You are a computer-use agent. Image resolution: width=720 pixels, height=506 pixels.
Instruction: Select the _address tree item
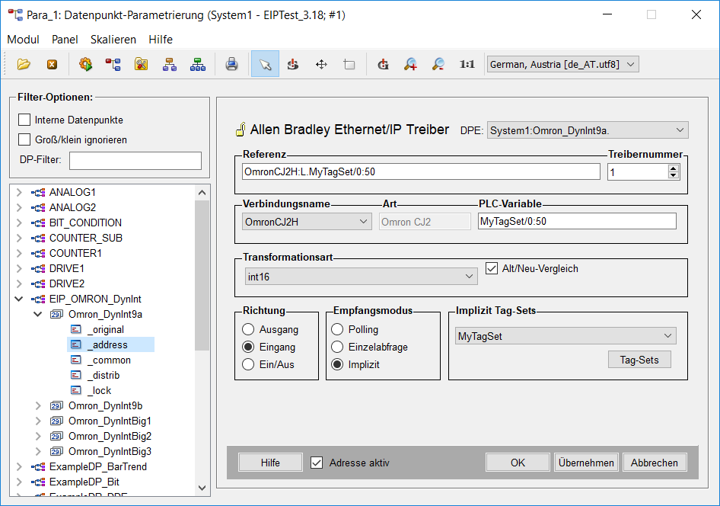click(x=110, y=344)
